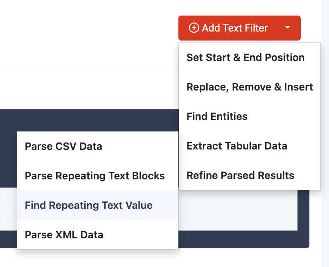Pick Parse XML Data from the submenu
This screenshot has height=267, width=329.
point(64,235)
